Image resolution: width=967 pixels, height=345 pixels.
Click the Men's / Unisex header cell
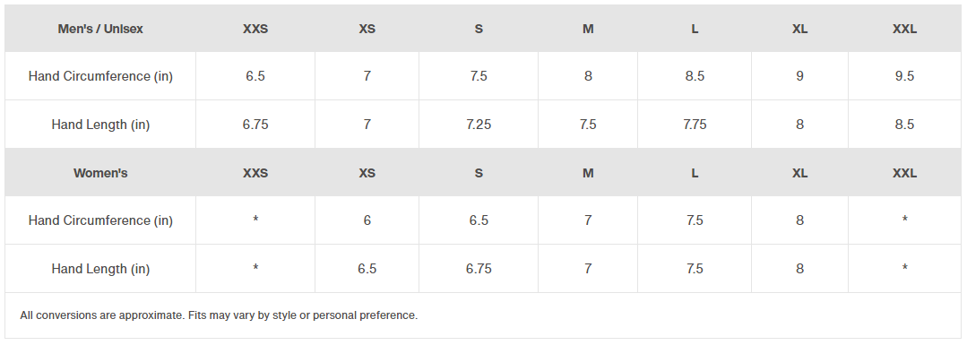[100, 29]
